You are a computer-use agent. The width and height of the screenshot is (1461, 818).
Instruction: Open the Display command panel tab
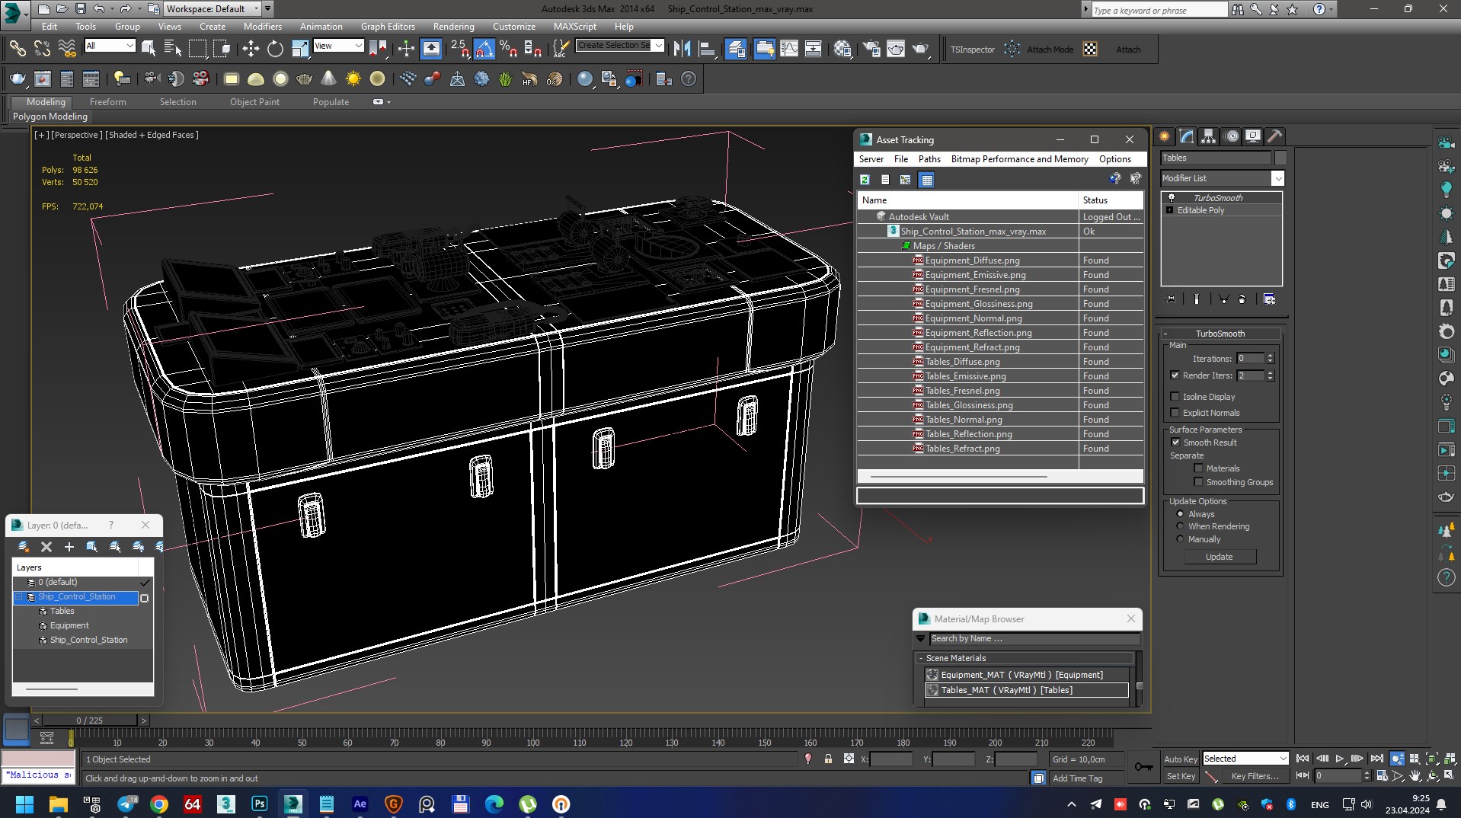point(1253,136)
